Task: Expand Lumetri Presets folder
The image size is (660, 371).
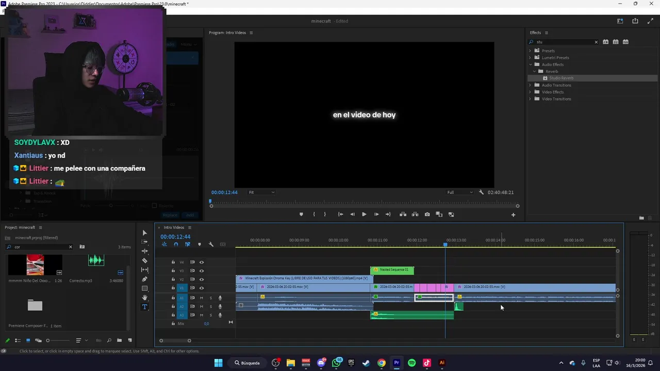Action: [530, 58]
